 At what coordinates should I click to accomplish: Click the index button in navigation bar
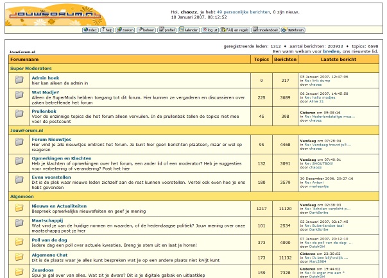click(x=90, y=30)
